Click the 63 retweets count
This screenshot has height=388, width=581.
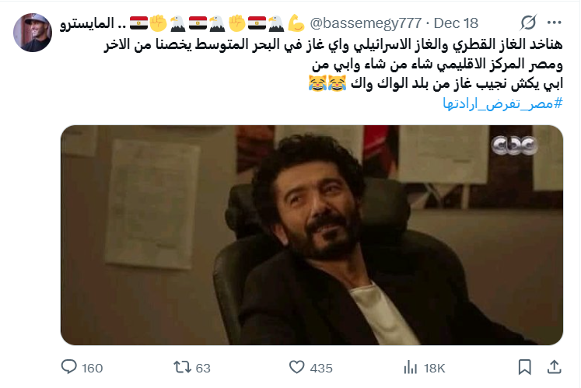203,368
